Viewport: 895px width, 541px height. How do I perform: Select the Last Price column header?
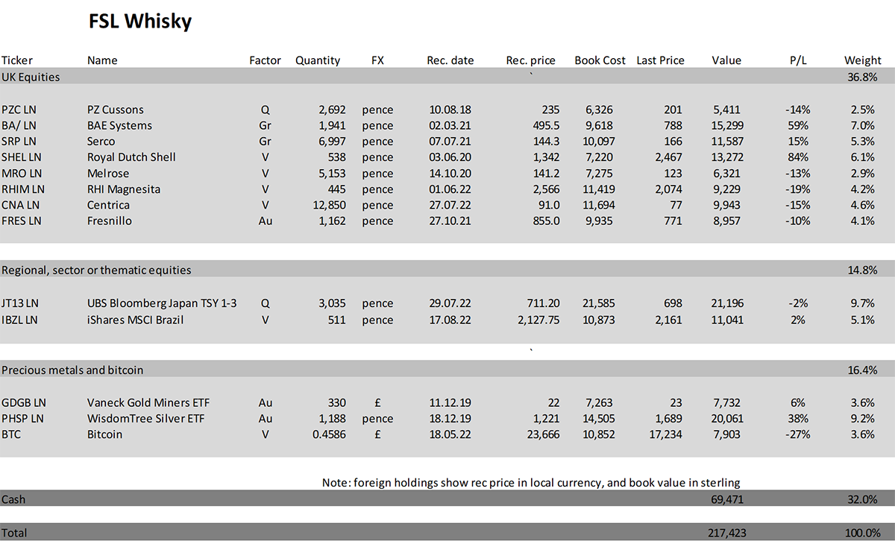[x=660, y=60]
